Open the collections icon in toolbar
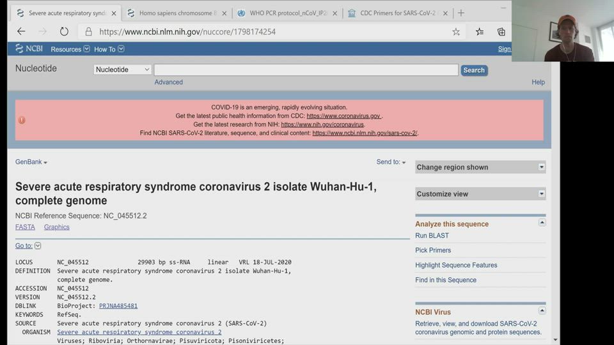This screenshot has height=345, width=614. [501, 31]
